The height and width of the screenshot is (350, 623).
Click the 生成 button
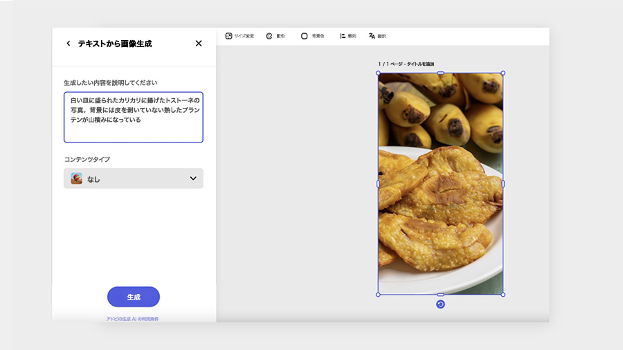134,297
